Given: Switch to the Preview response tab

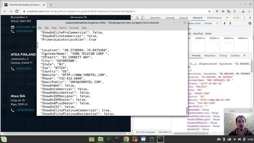Looking at the screenshot, I should point(196,56).
